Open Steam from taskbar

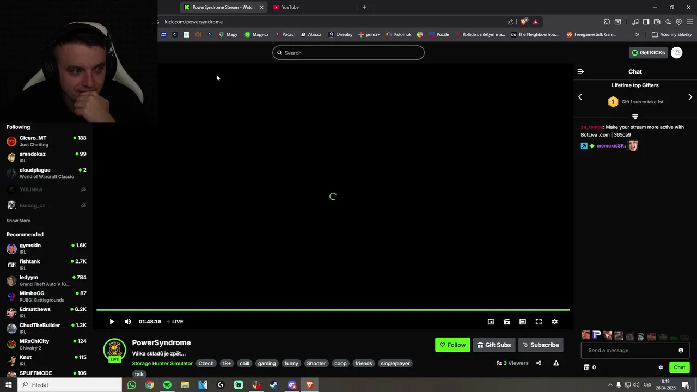tap(274, 385)
